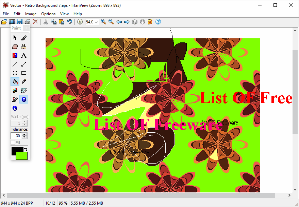Click the Copy icon in toolbar

54,22
